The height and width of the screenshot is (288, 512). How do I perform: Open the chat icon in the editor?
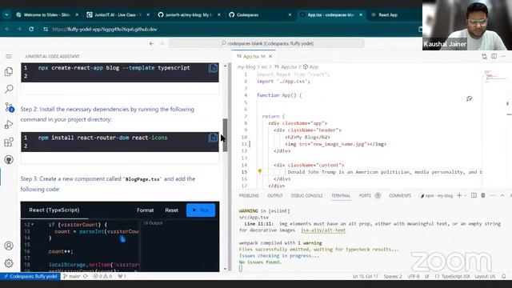pyautogui.click(x=470, y=98)
